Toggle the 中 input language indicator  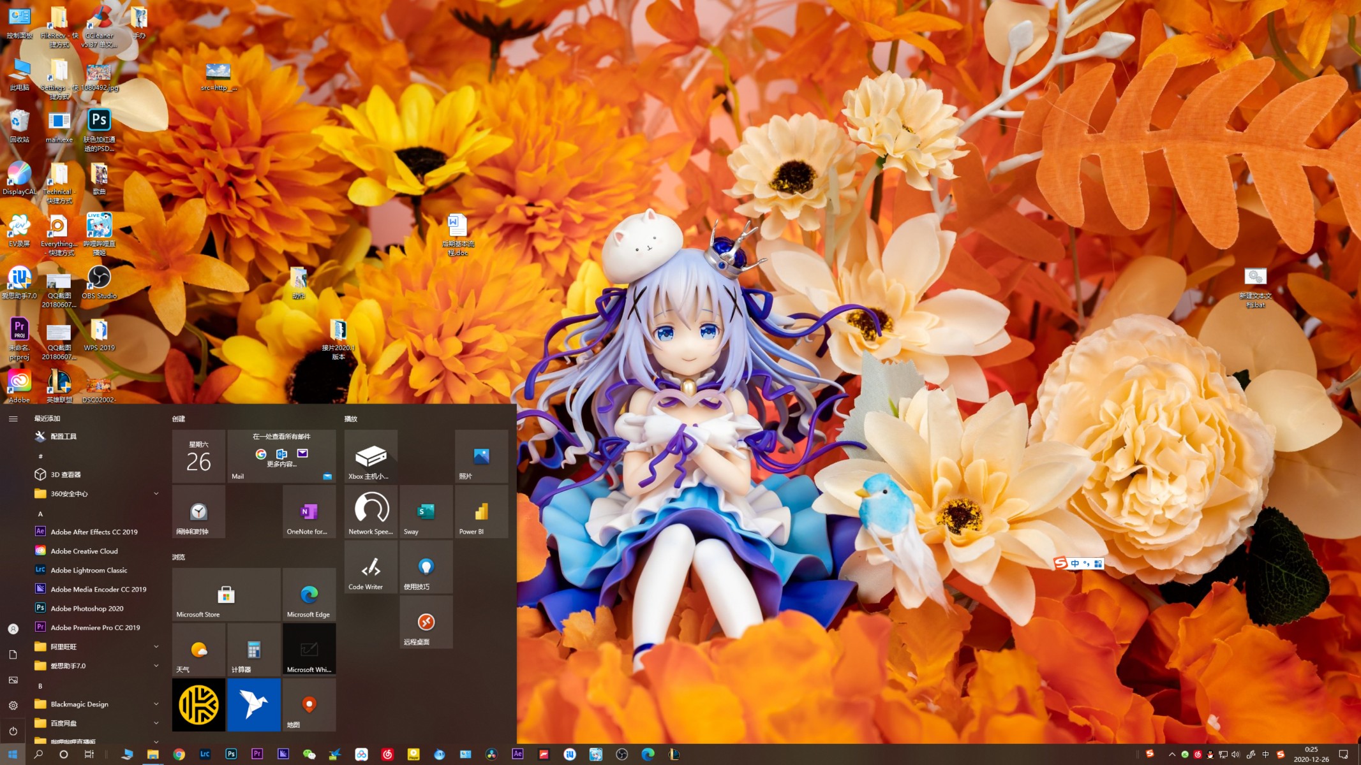coord(1266,754)
